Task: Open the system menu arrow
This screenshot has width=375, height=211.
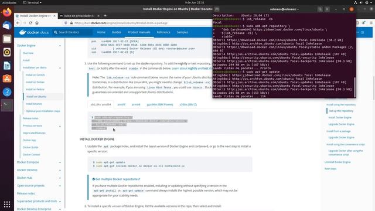Action: pyautogui.click(x=371, y=2)
